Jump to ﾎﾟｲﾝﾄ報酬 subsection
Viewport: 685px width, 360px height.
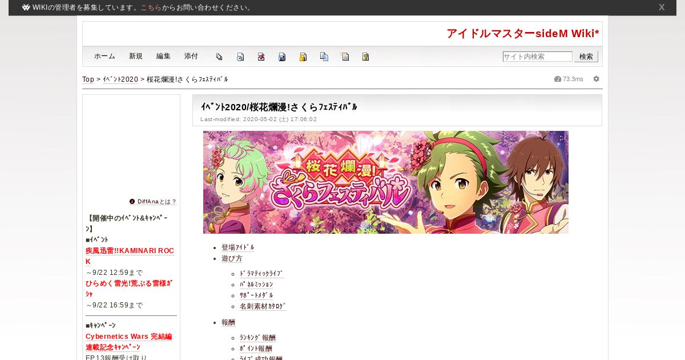[x=256, y=349]
